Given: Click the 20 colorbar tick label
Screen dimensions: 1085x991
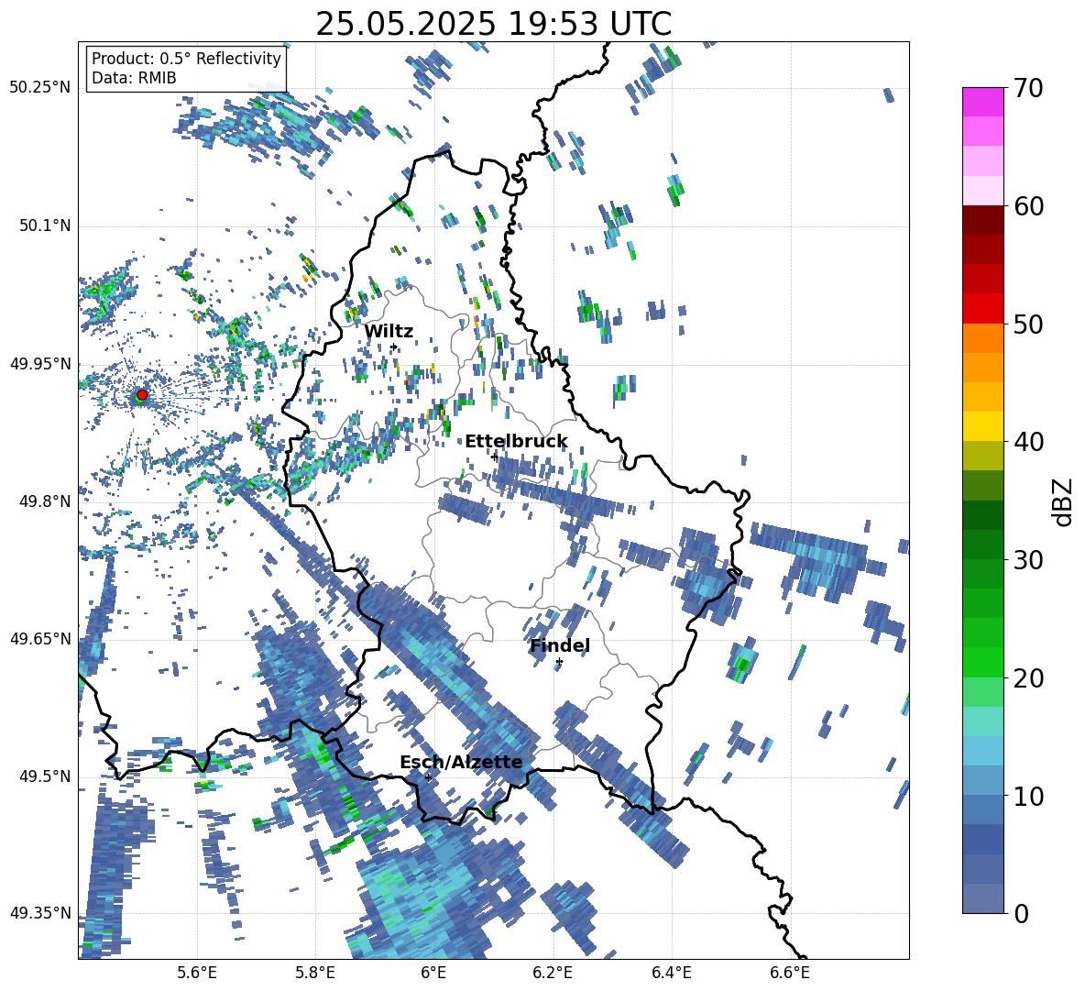Looking at the screenshot, I should tap(1028, 678).
